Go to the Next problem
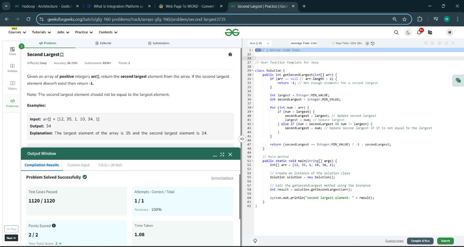Image resolution: width=464 pixels, height=247 pixels. pos(12,238)
